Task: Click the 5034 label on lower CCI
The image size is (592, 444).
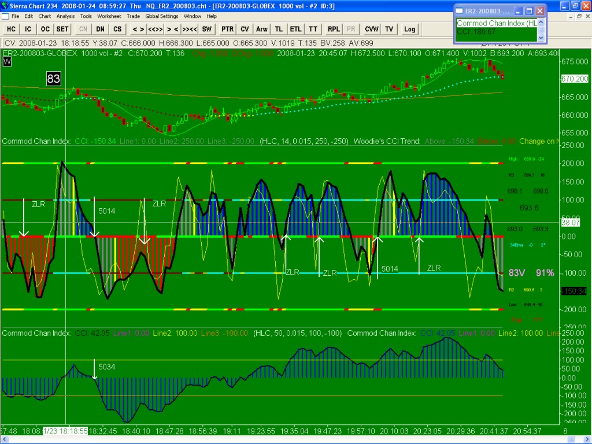Action: tap(106, 367)
